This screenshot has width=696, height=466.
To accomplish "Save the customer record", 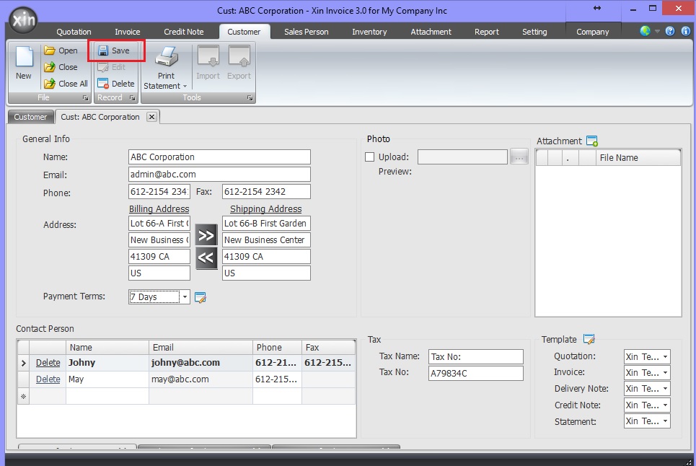I will pyautogui.click(x=115, y=50).
